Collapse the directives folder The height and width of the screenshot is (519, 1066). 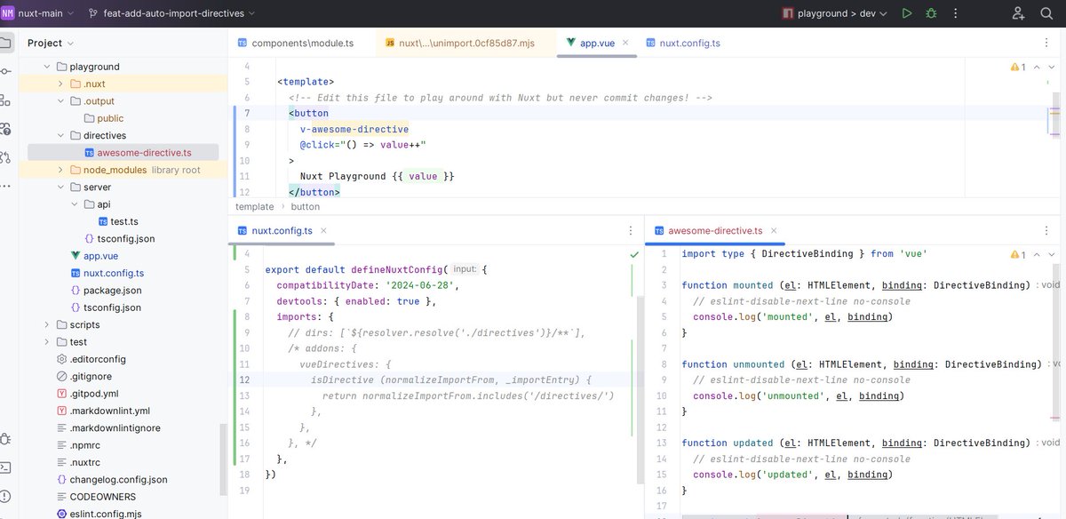61,135
